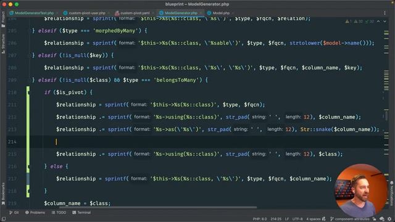
Task: Open the editor tabs more-options menu
Action: (x=385, y=13)
